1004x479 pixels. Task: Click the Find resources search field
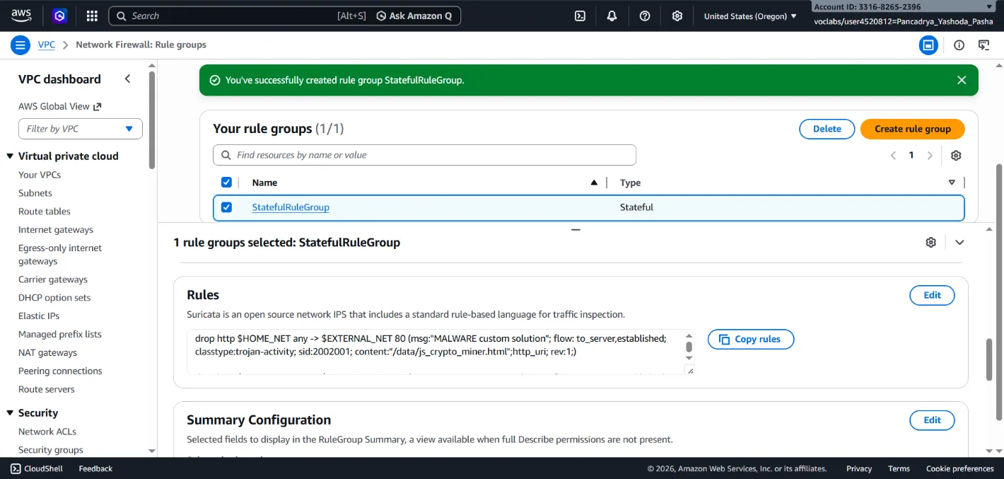click(x=424, y=155)
